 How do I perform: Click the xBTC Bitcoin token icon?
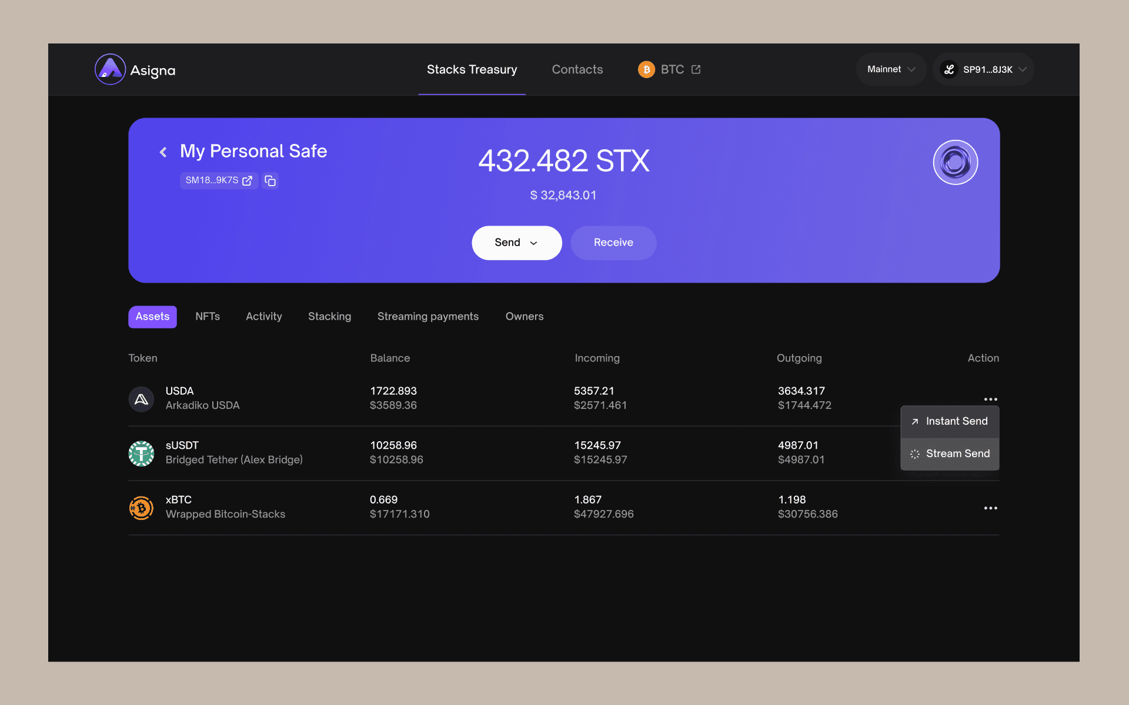[141, 508]
